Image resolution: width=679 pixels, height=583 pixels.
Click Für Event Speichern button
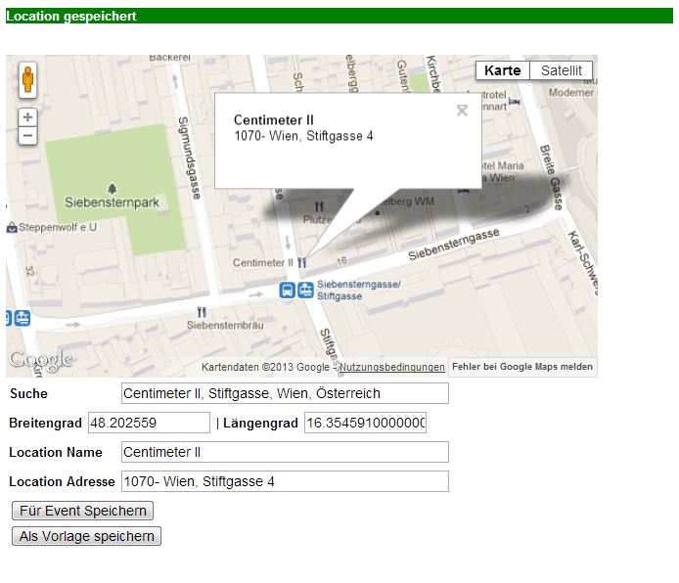(83, 511)
